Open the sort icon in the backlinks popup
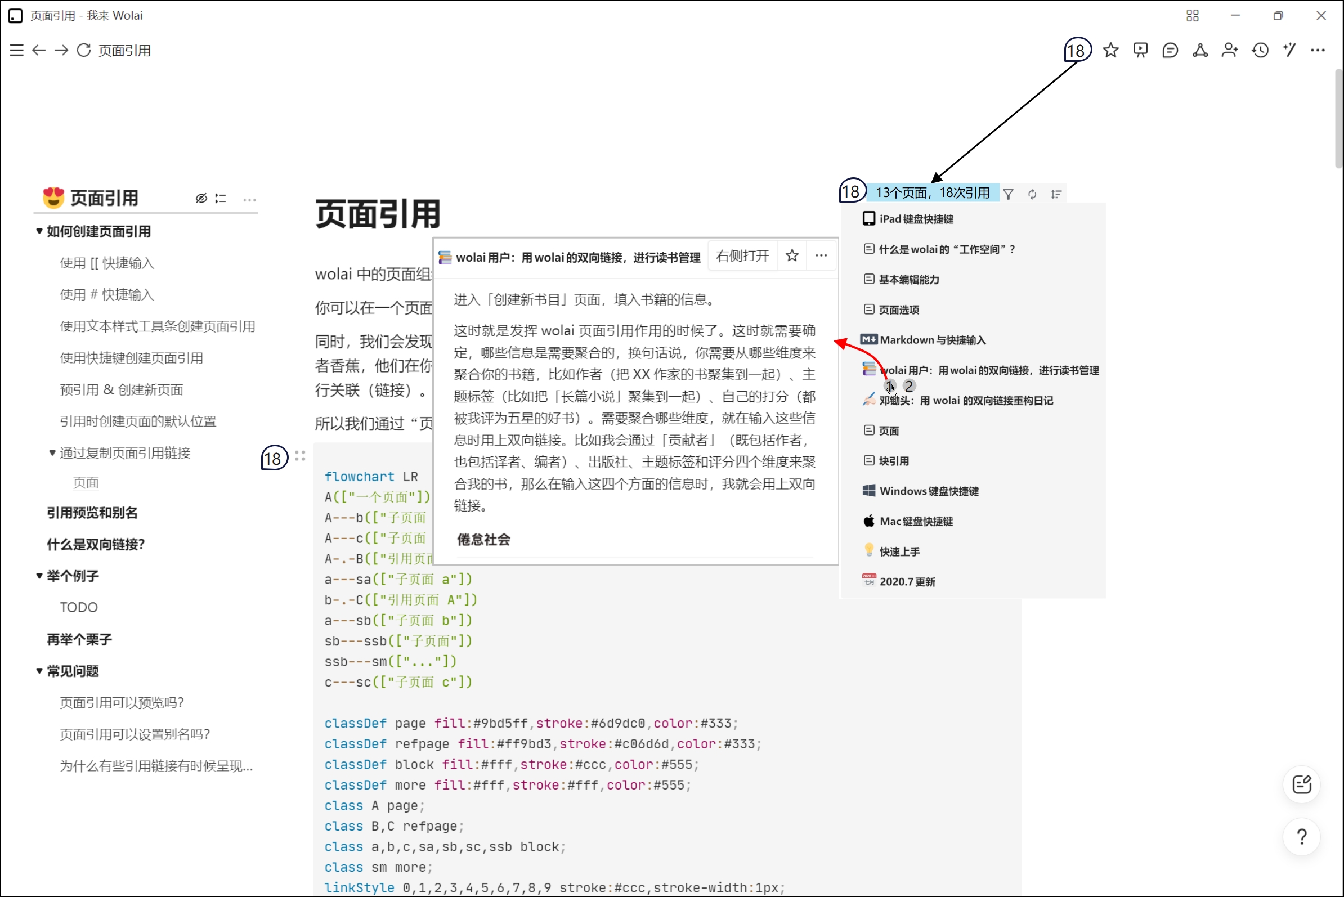1344x897 pixels. (1056, 194)
